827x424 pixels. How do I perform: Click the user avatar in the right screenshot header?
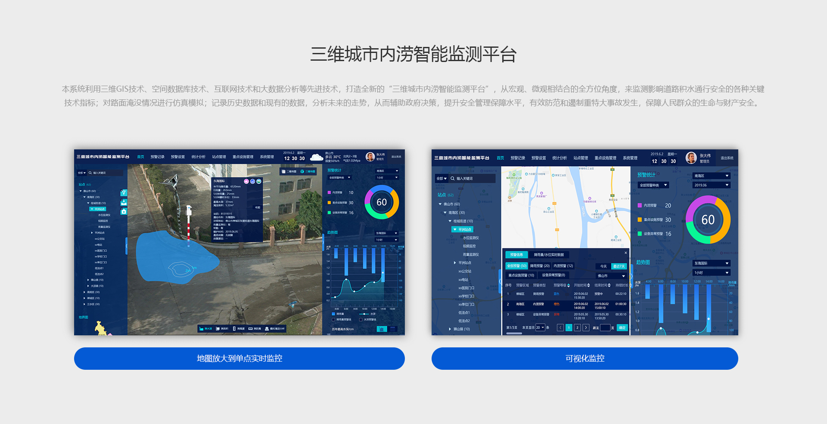pyautogui.click(x=691, y=158)
